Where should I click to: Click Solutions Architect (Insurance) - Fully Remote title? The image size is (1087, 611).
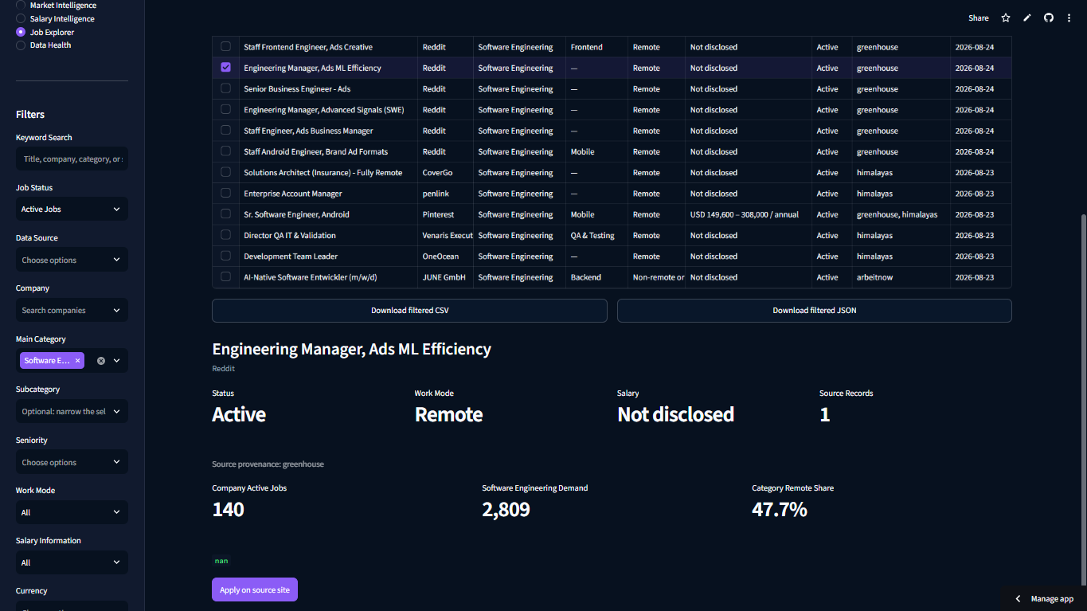(323, 173)
